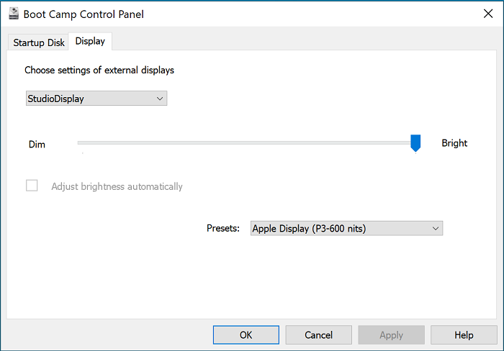Enable the Adjust brightness automatically checkbox
The image size is (504, 351).
pyautogui.click(x=32, y=186)
